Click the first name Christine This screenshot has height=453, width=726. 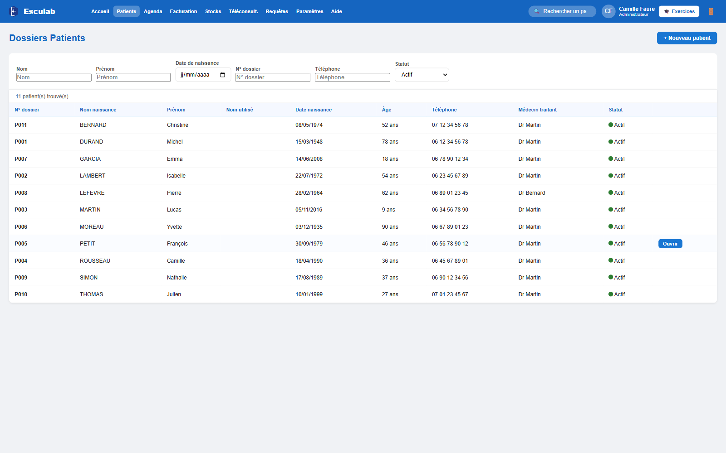coord(177,125)
